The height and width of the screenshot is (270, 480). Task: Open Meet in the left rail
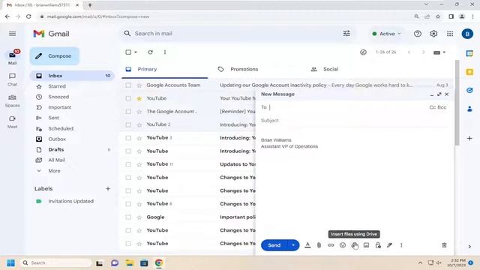12,121
